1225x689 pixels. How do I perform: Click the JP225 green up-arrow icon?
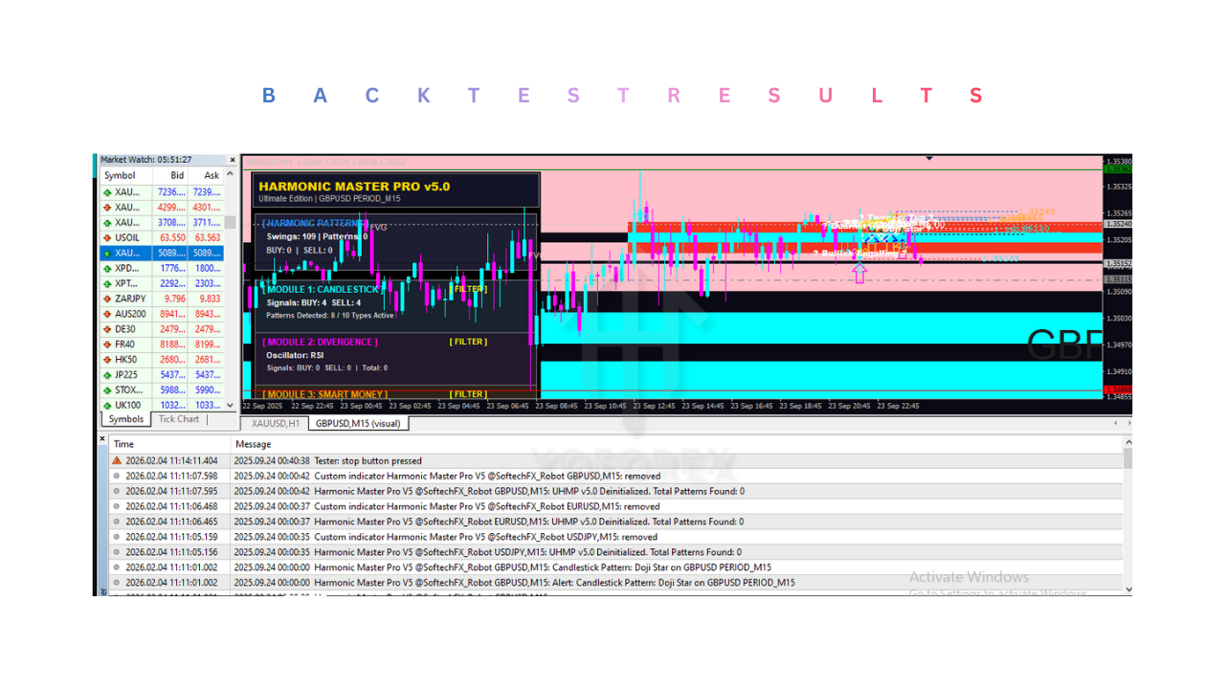pyautogui.click(x=107, y=375)
